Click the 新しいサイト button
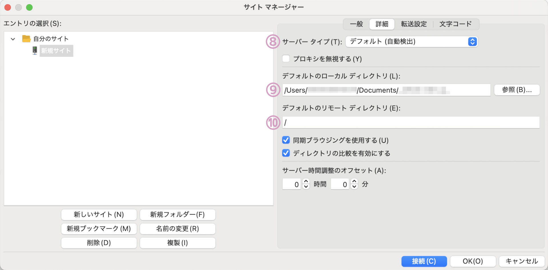This screenshot has height=270, width=548. pyautogui.click(x=99, y=215)
